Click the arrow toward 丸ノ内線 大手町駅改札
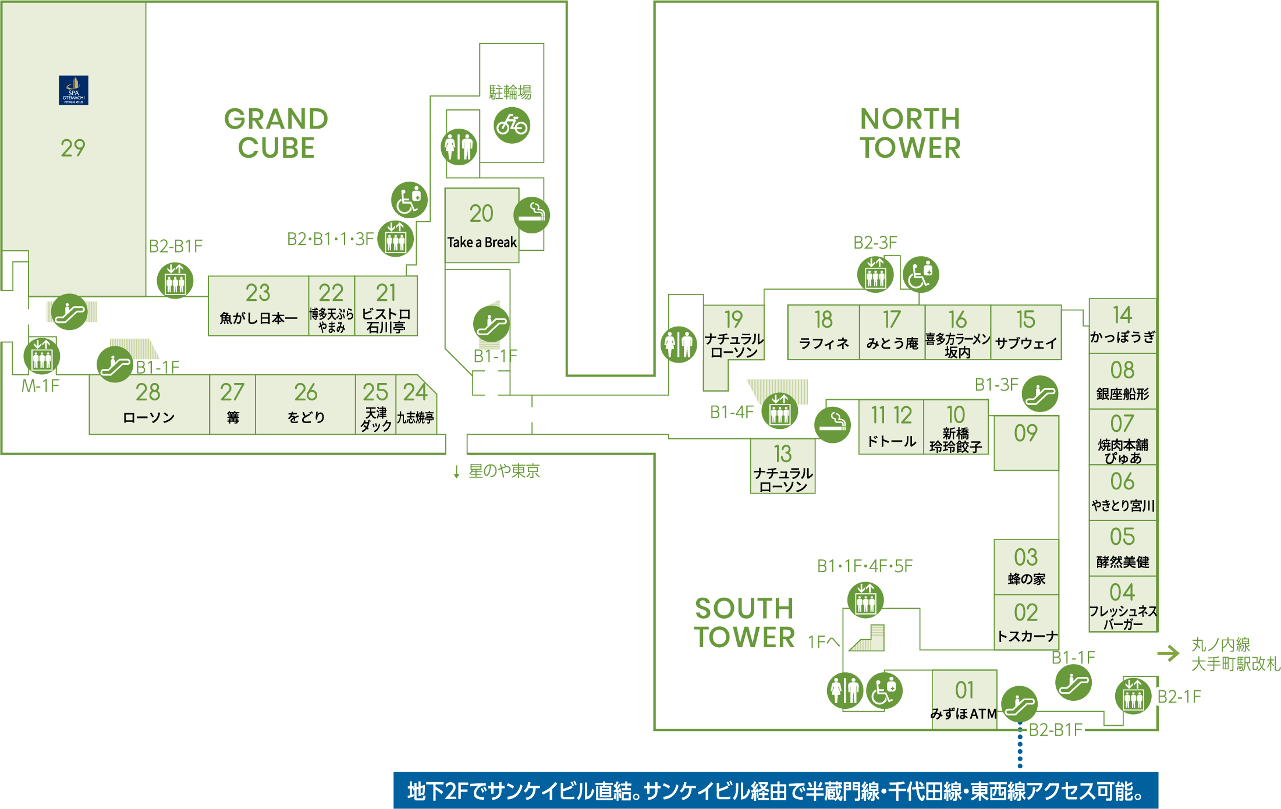 [1169, 654]
